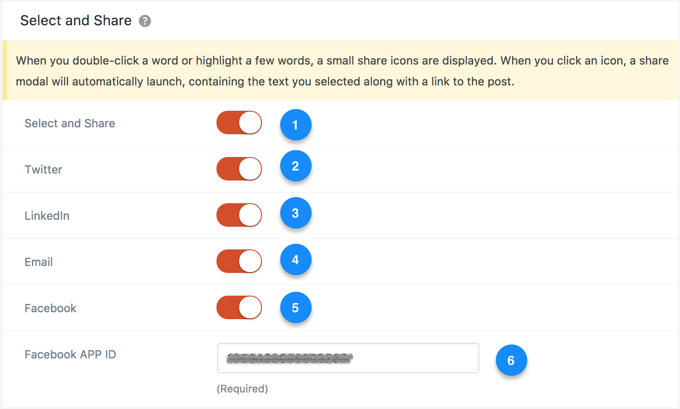Viewport: 680px width, 409px height.
Task: Click the numbered badge 5 beside Facebook
Action: tap(295, 308)
